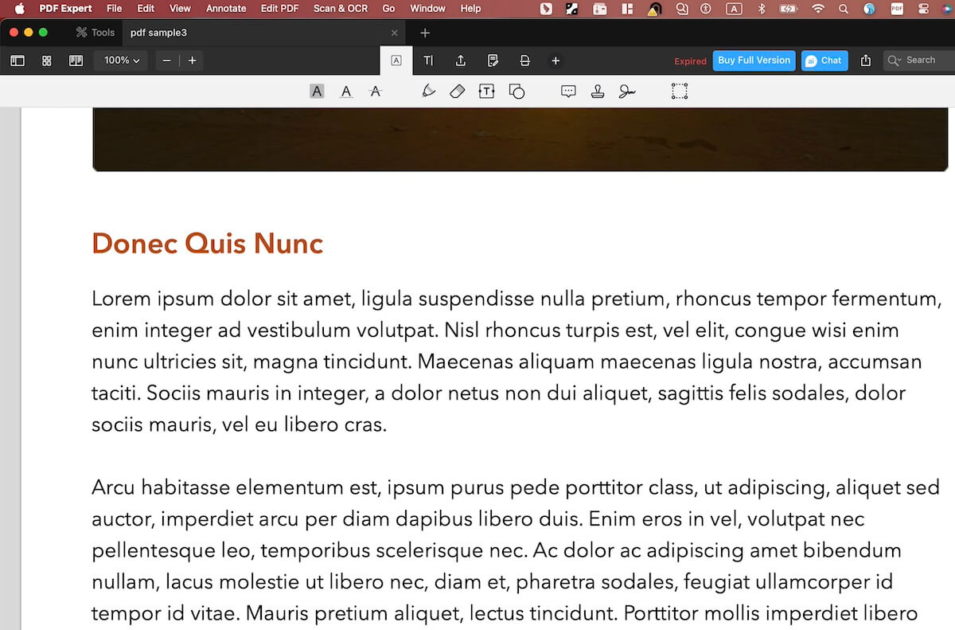Viewport: 955px width, 630px height.
Task: Open the Scan & OCR menu
Action: [x=340, y=9]
